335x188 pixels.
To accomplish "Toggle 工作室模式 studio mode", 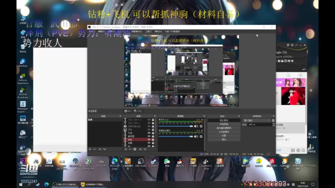I will pos(224,132).
